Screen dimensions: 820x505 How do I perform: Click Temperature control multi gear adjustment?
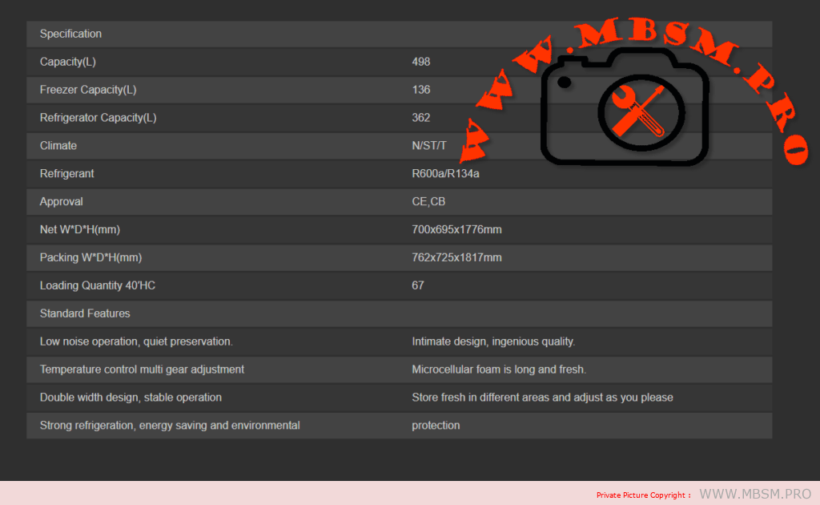click(x=142, y=370)
